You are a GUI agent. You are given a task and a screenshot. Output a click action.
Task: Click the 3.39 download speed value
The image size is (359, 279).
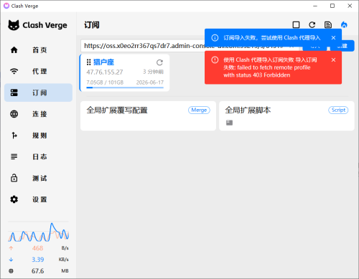(x=37, y=260)
